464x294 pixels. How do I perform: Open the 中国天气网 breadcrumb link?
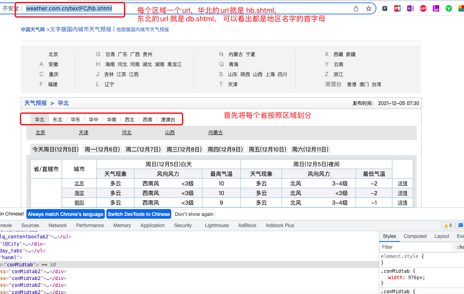pos(33,30)
